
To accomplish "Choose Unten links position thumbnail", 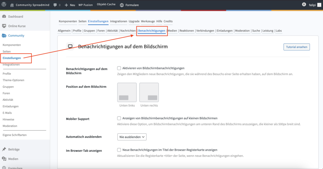I will pyautogui.click(x=127, y=92).
